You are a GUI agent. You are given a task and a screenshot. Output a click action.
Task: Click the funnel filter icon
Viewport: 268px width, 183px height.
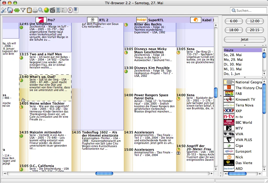(x=23, y=10)
